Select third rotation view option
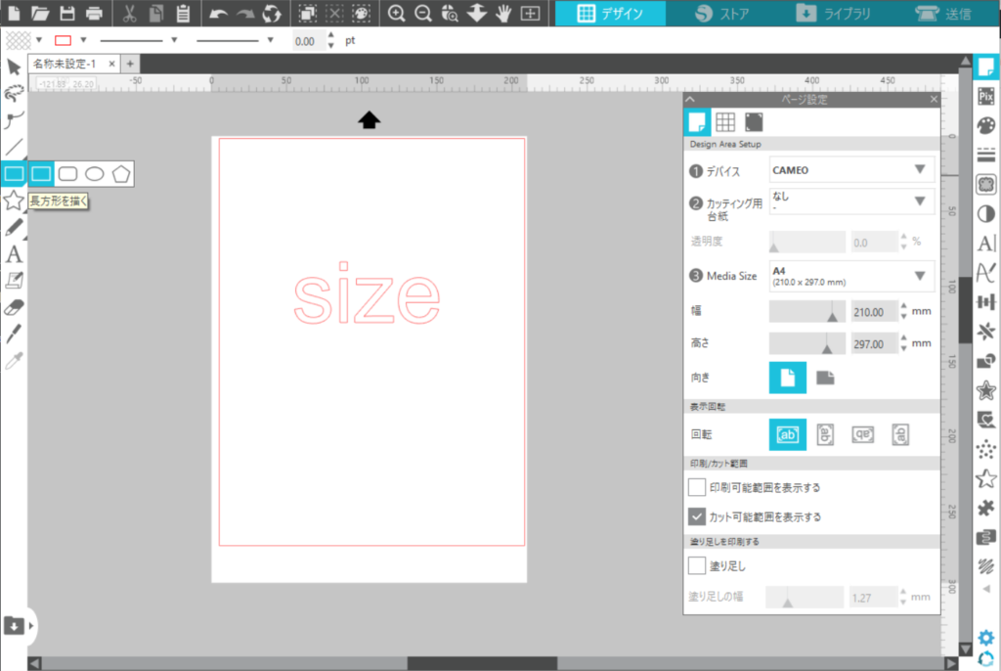1001x671 pixels. (x=862, y=434)
